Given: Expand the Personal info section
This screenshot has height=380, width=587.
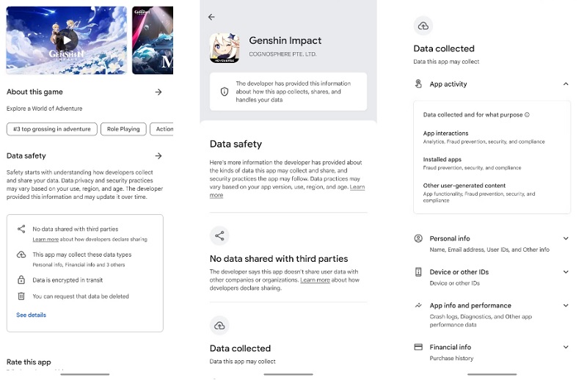Looking at the screenshot, I should (x=566, y=238).
